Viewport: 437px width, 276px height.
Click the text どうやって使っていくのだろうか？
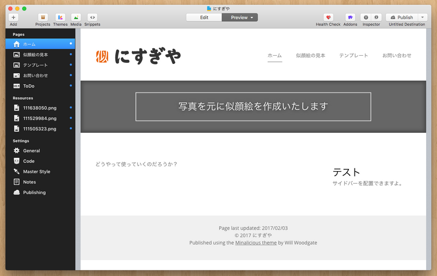click(136, 164)
